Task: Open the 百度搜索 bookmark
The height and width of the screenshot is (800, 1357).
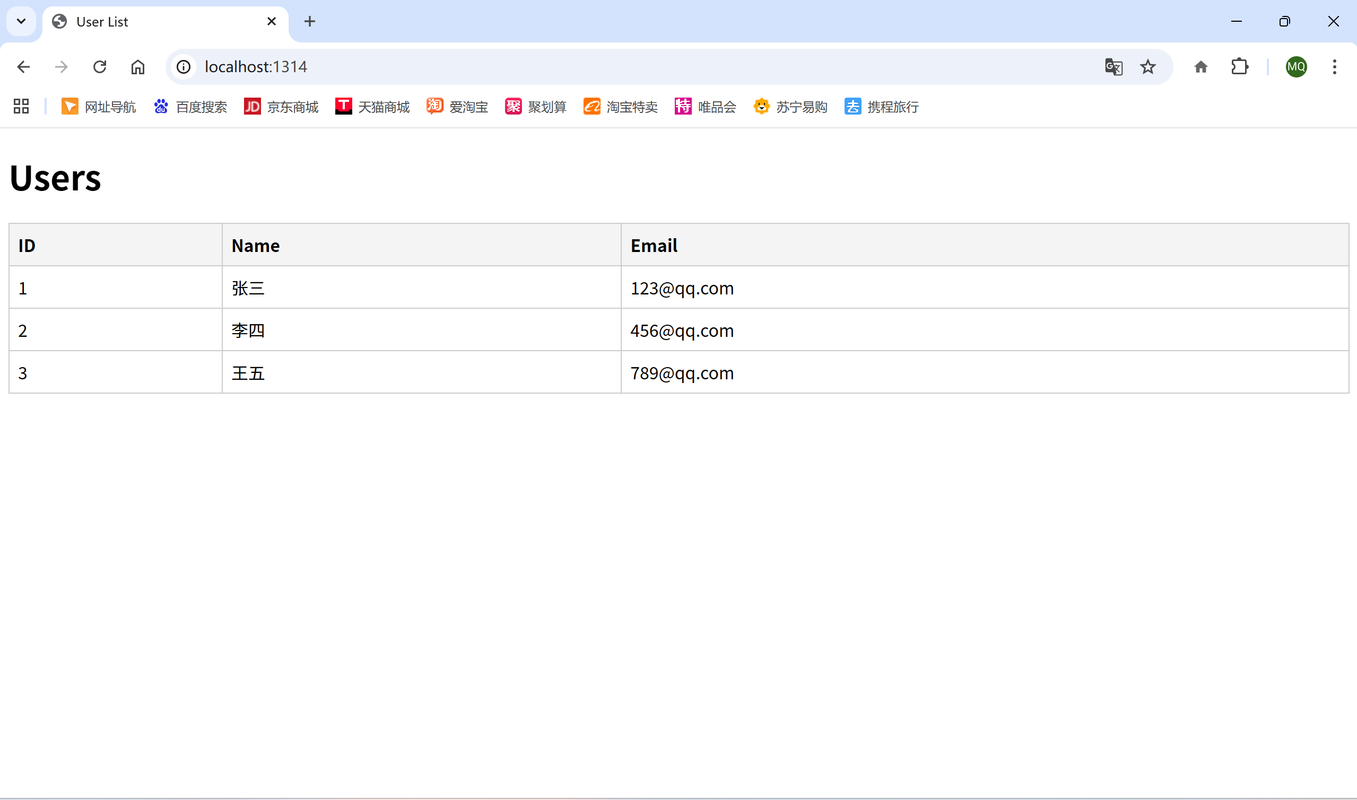Action: pyautogui.click(x=191, y=107)
